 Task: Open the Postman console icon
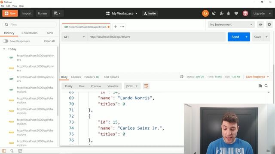point(20,151)
